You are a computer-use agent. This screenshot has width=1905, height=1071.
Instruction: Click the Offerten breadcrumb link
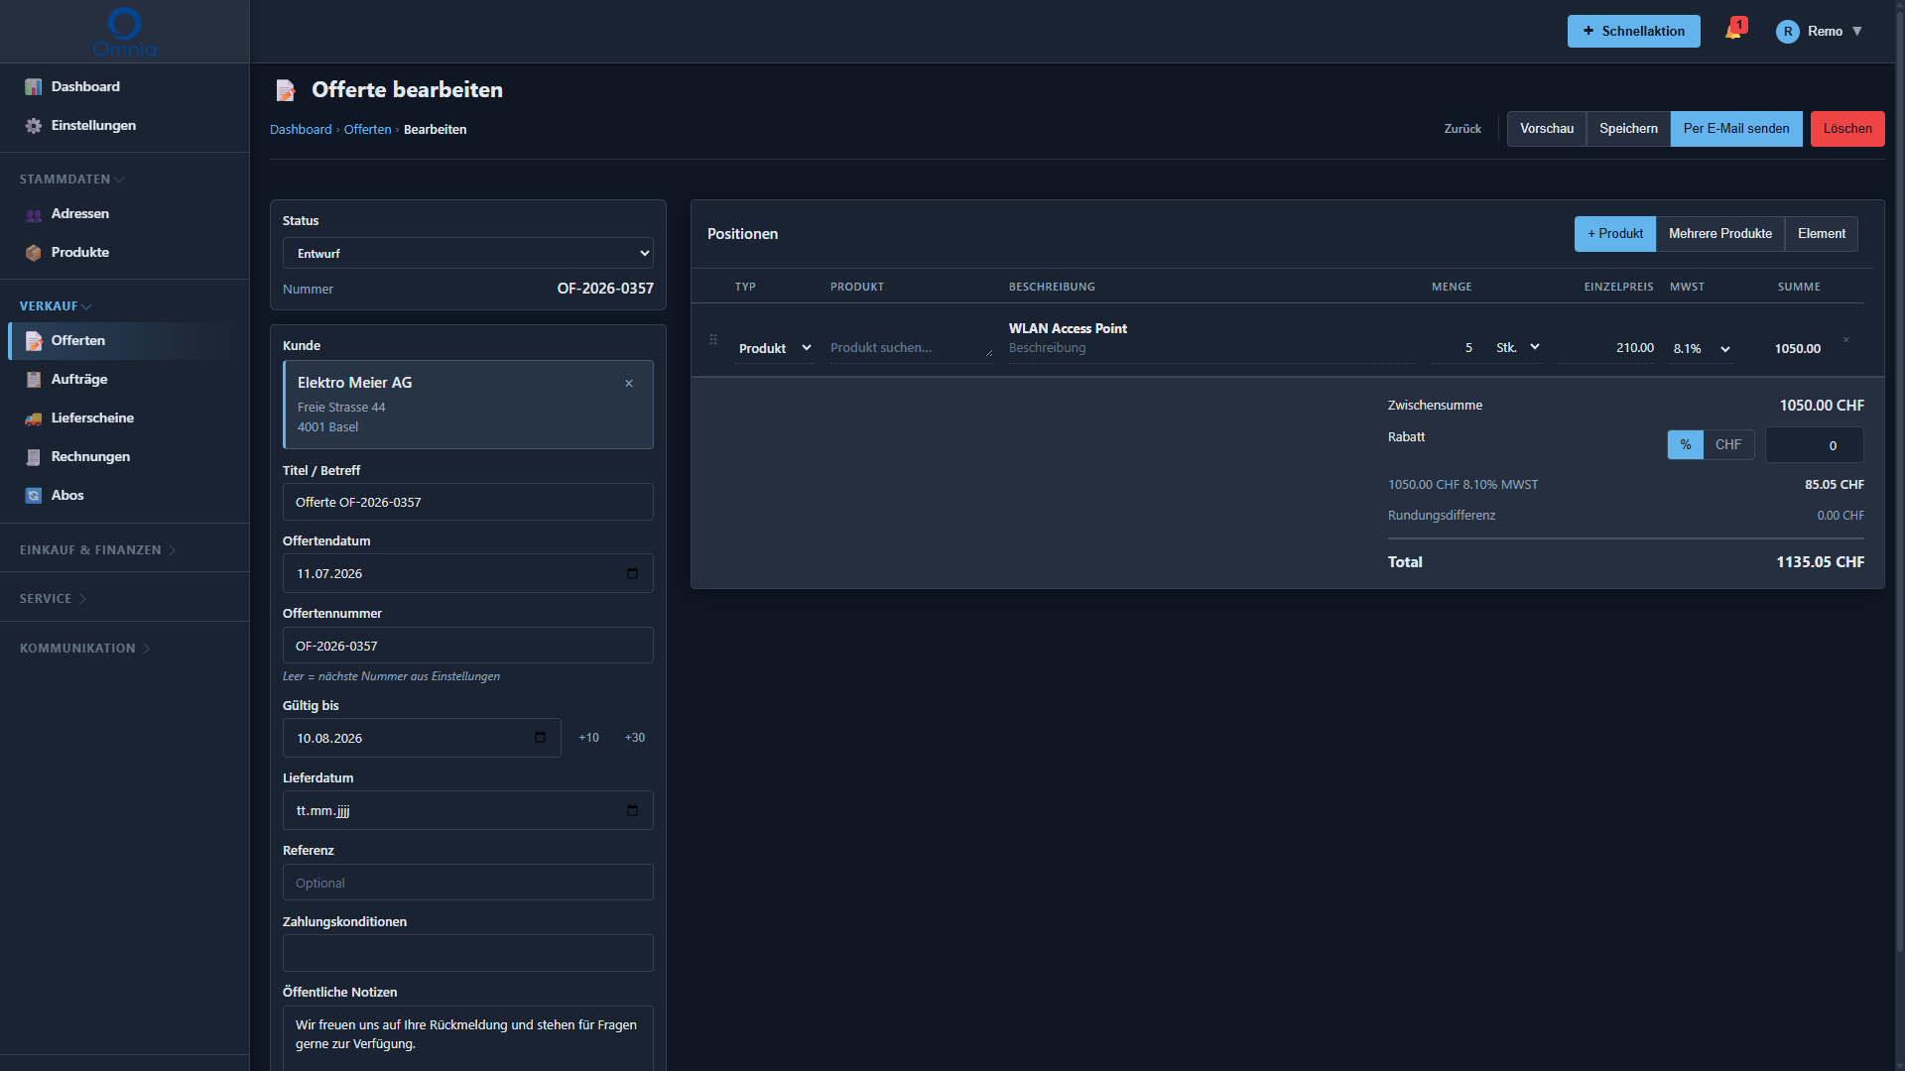[x=367, y=130]
